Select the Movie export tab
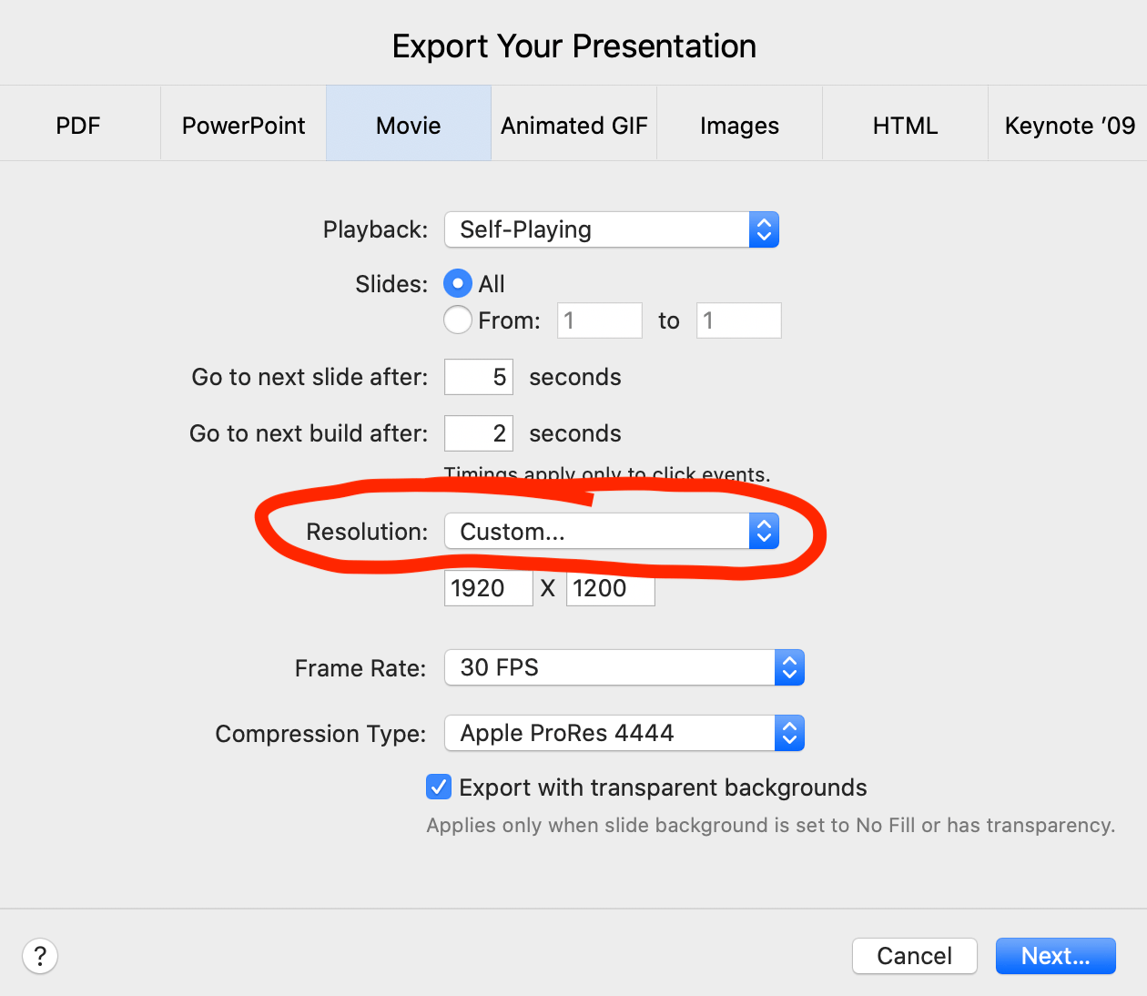The image size is (1147, 996). tap(409, 124)
